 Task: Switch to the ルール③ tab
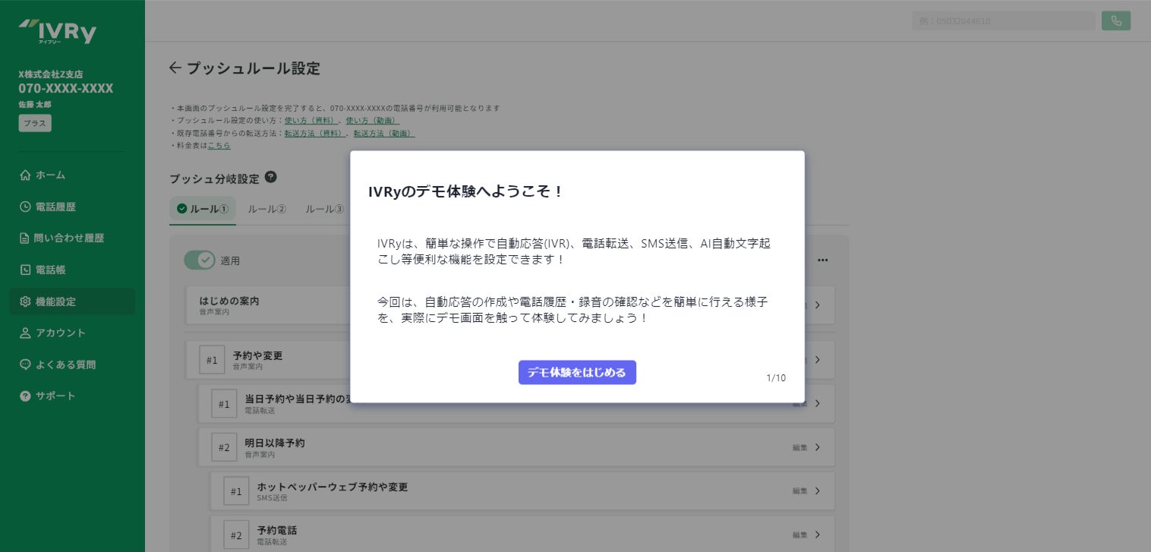[x=324, y=209]
